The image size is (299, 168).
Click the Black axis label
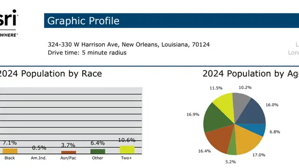[x=10, y=158]
